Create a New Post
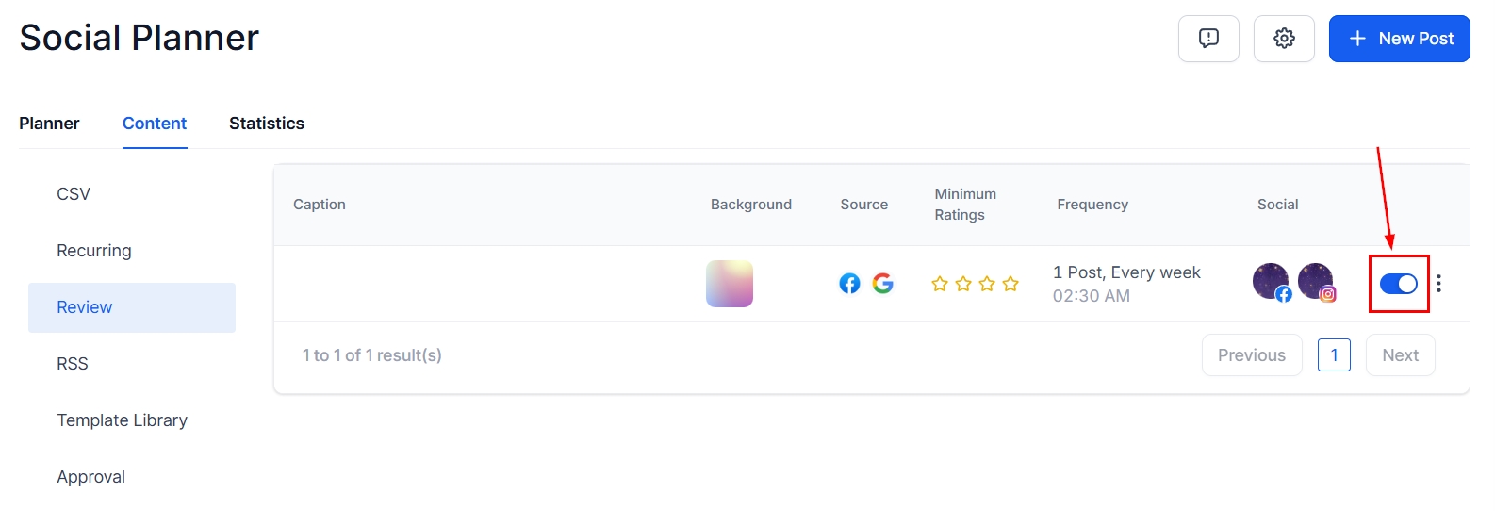The height and width of the screenshot is (511, 1495). click(1399, 39)
